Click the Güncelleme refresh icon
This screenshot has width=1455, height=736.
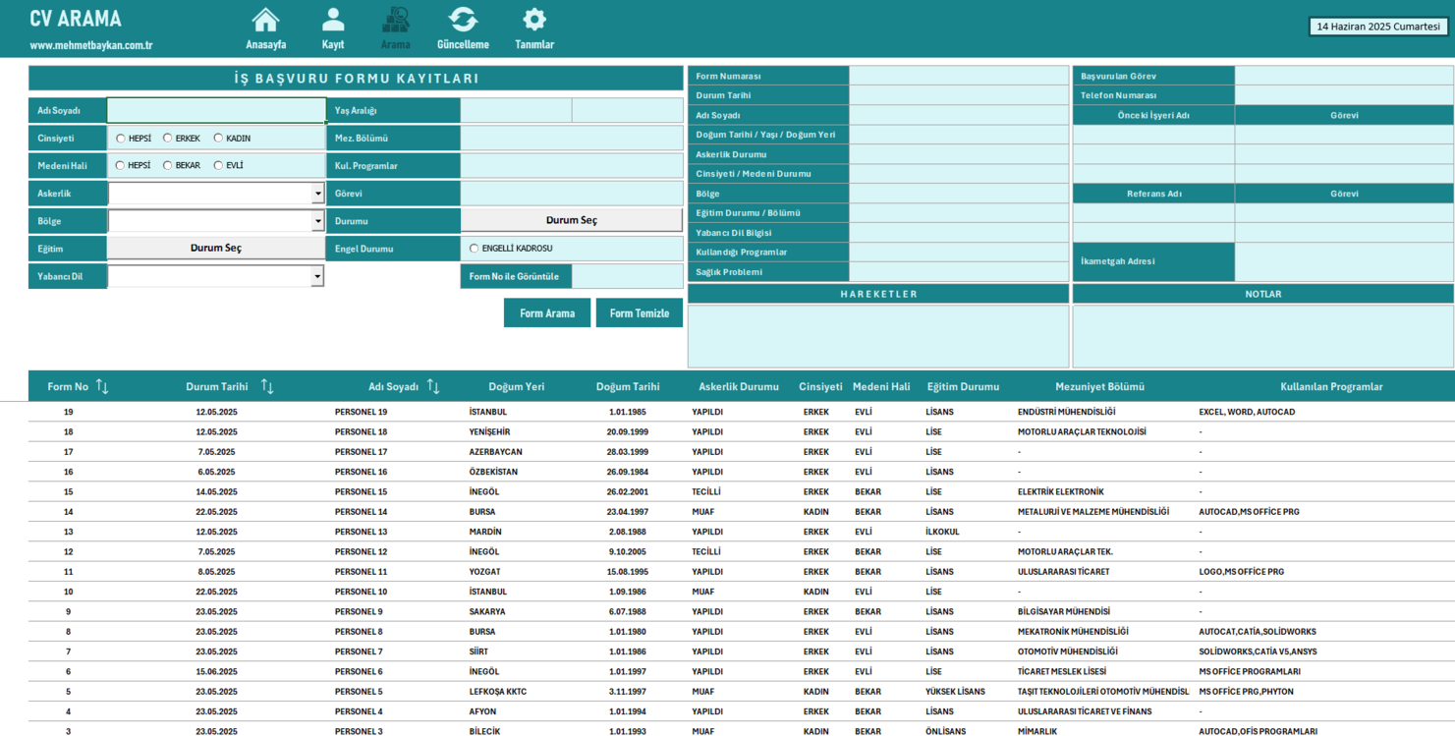tap(463, 21)
